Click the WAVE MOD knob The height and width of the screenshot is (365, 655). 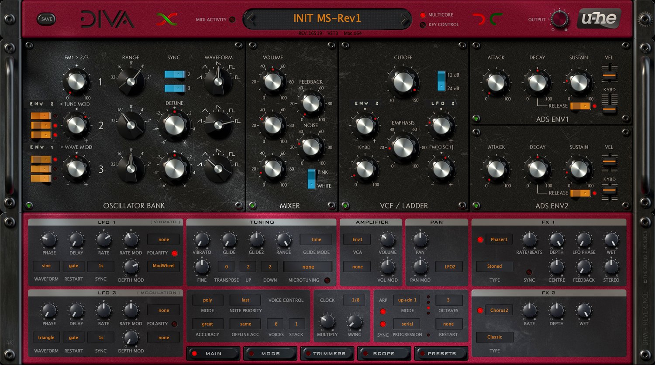click(76, 168)
